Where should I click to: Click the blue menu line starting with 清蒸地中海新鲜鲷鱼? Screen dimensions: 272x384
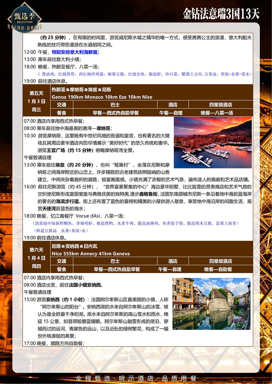coord(136,223)
